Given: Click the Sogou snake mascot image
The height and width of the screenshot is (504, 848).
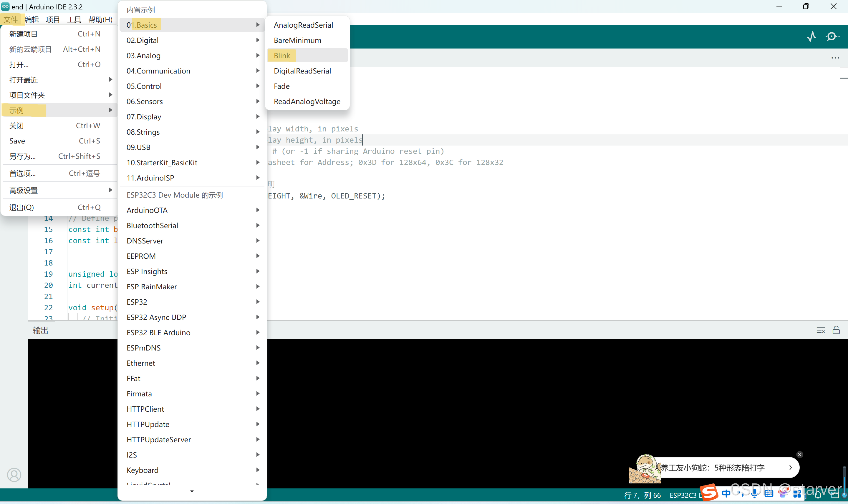Looking at the screenshot, I should [645, 469].
